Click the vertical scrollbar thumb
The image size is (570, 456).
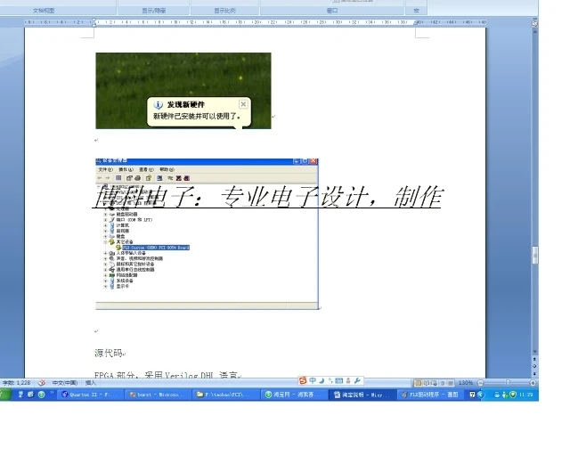click(534, 256)
